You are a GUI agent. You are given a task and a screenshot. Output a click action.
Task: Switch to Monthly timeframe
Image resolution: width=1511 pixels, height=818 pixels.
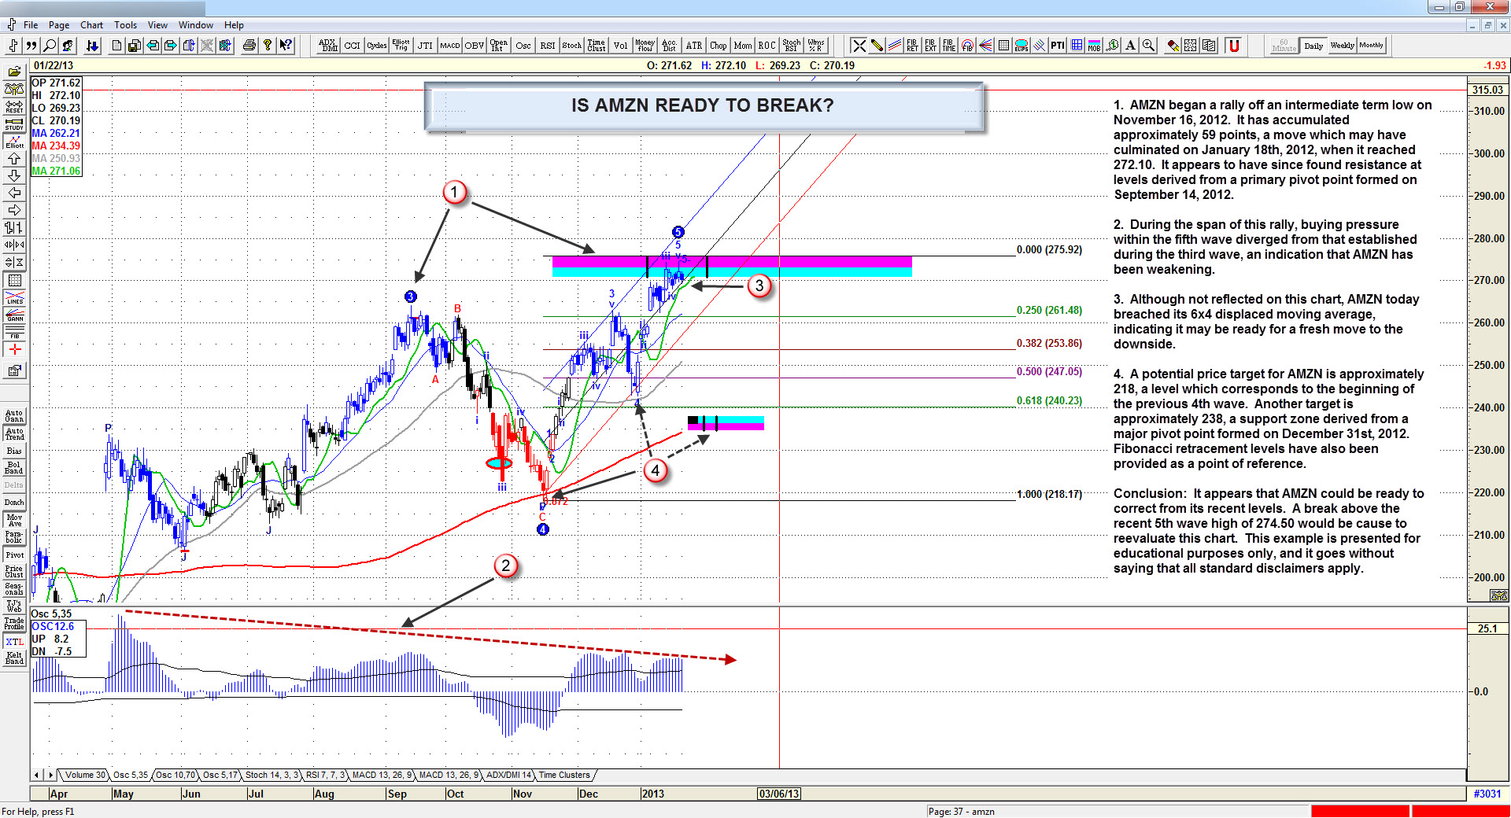tap(1371, 46)
